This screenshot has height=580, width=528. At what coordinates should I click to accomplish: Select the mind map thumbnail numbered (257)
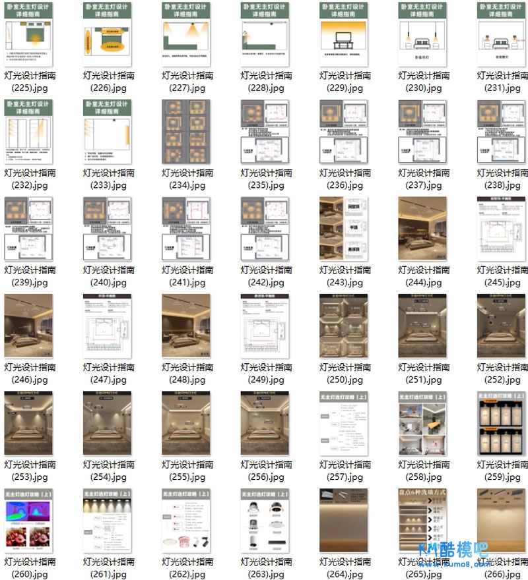coord(344,422)
